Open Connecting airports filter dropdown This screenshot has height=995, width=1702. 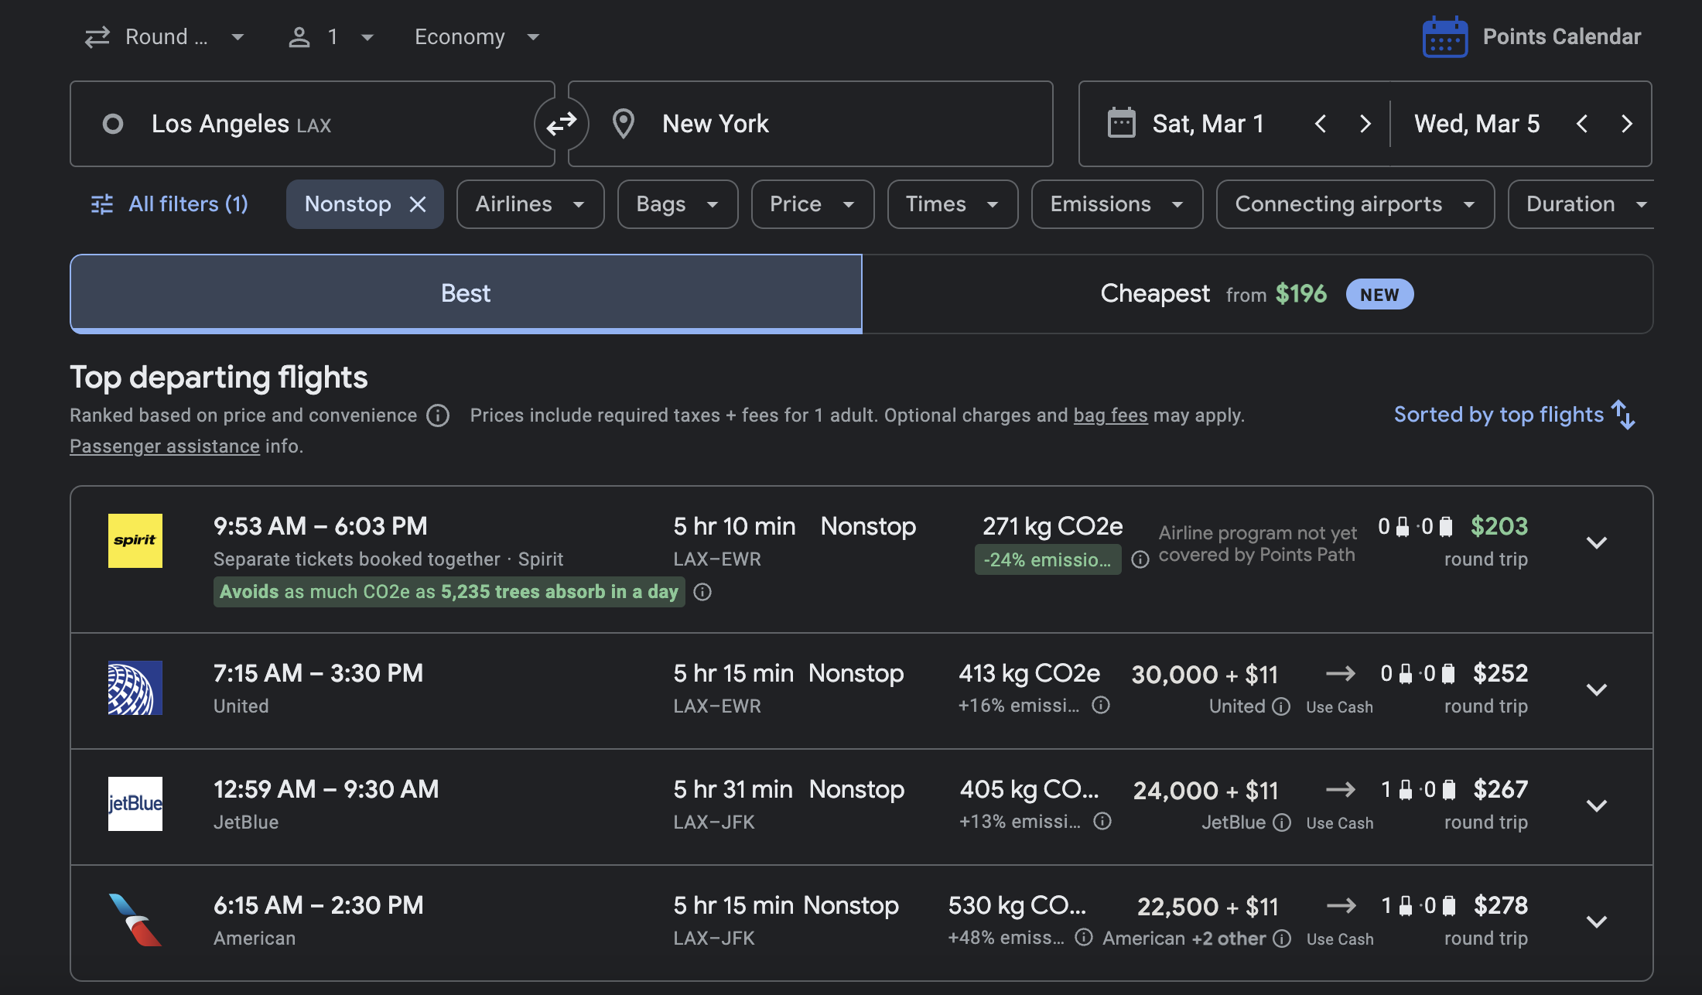[x=1355, y=204]
